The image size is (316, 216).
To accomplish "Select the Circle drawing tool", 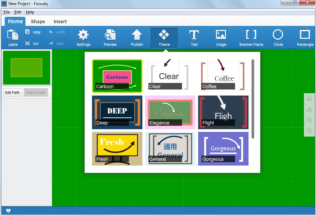I will pos(278,38).
